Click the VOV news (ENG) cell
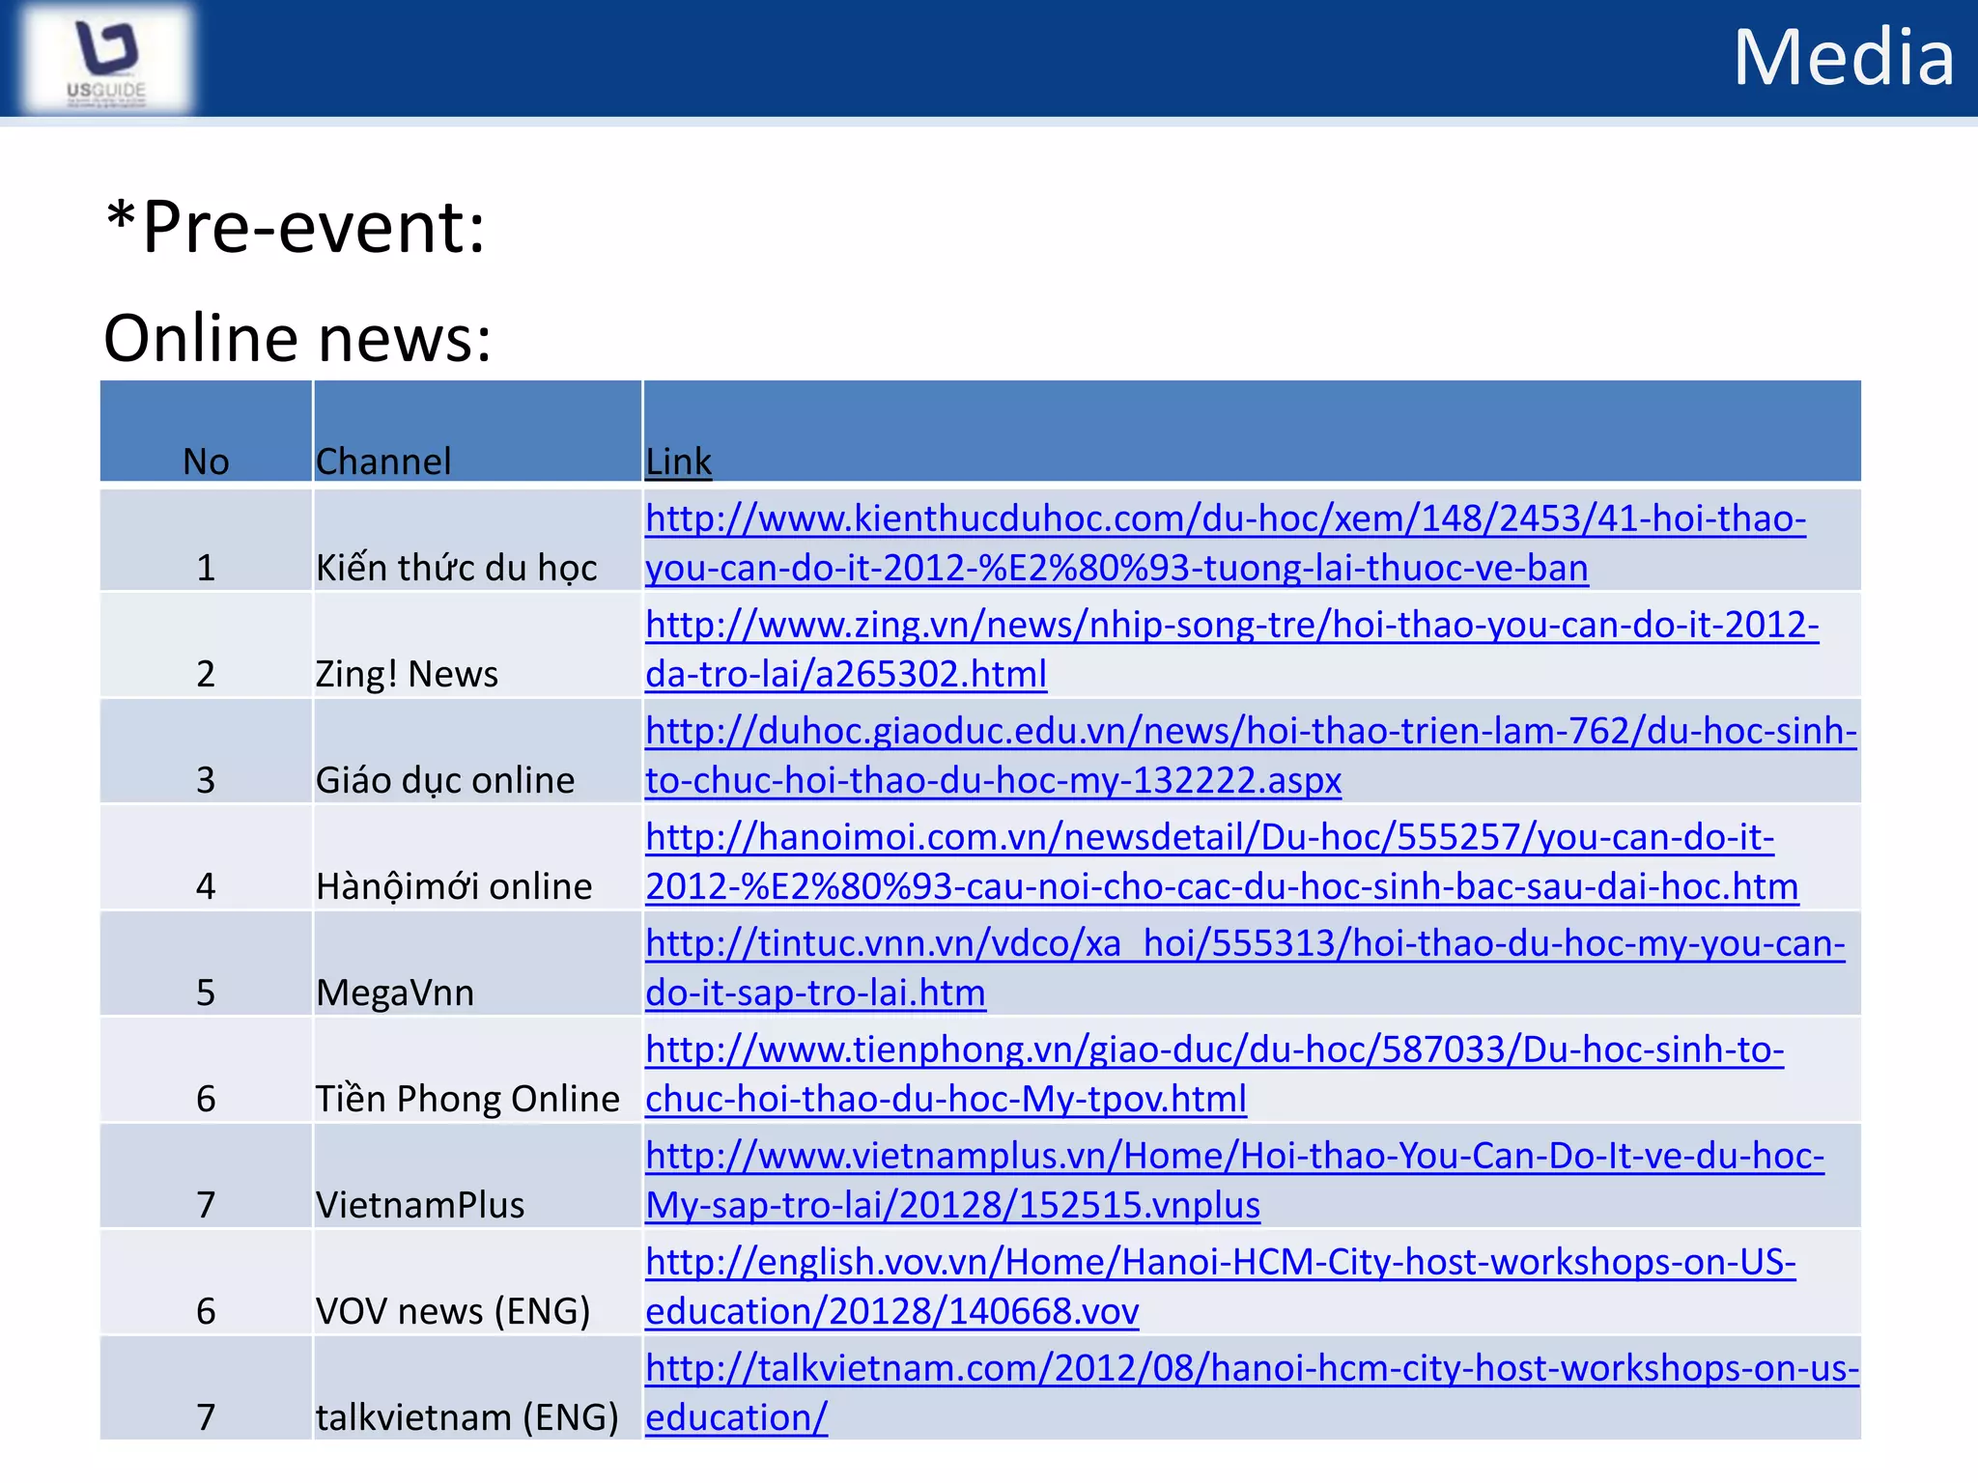Image resolution: width=1978 pixels, height=1483 pixels. point(452,1311)
